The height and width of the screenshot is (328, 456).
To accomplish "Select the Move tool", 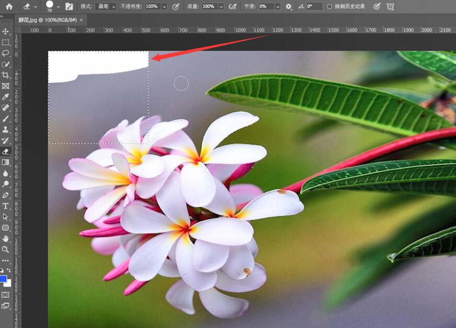I will pyautogui.click(x=6, y=31).
